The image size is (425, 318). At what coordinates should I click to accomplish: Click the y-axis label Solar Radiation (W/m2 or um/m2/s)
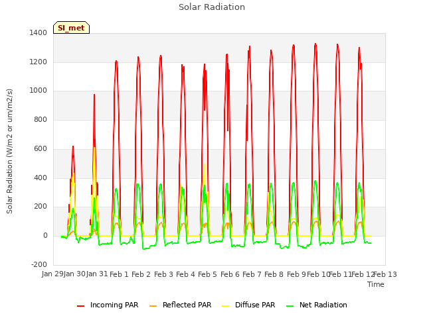[9, 151]
